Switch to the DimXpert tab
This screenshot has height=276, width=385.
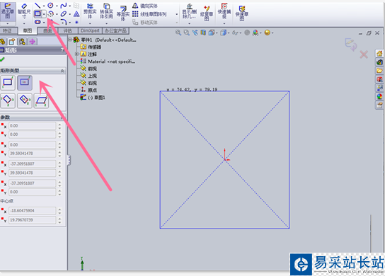pyautogui.click(x=90, y=30)
